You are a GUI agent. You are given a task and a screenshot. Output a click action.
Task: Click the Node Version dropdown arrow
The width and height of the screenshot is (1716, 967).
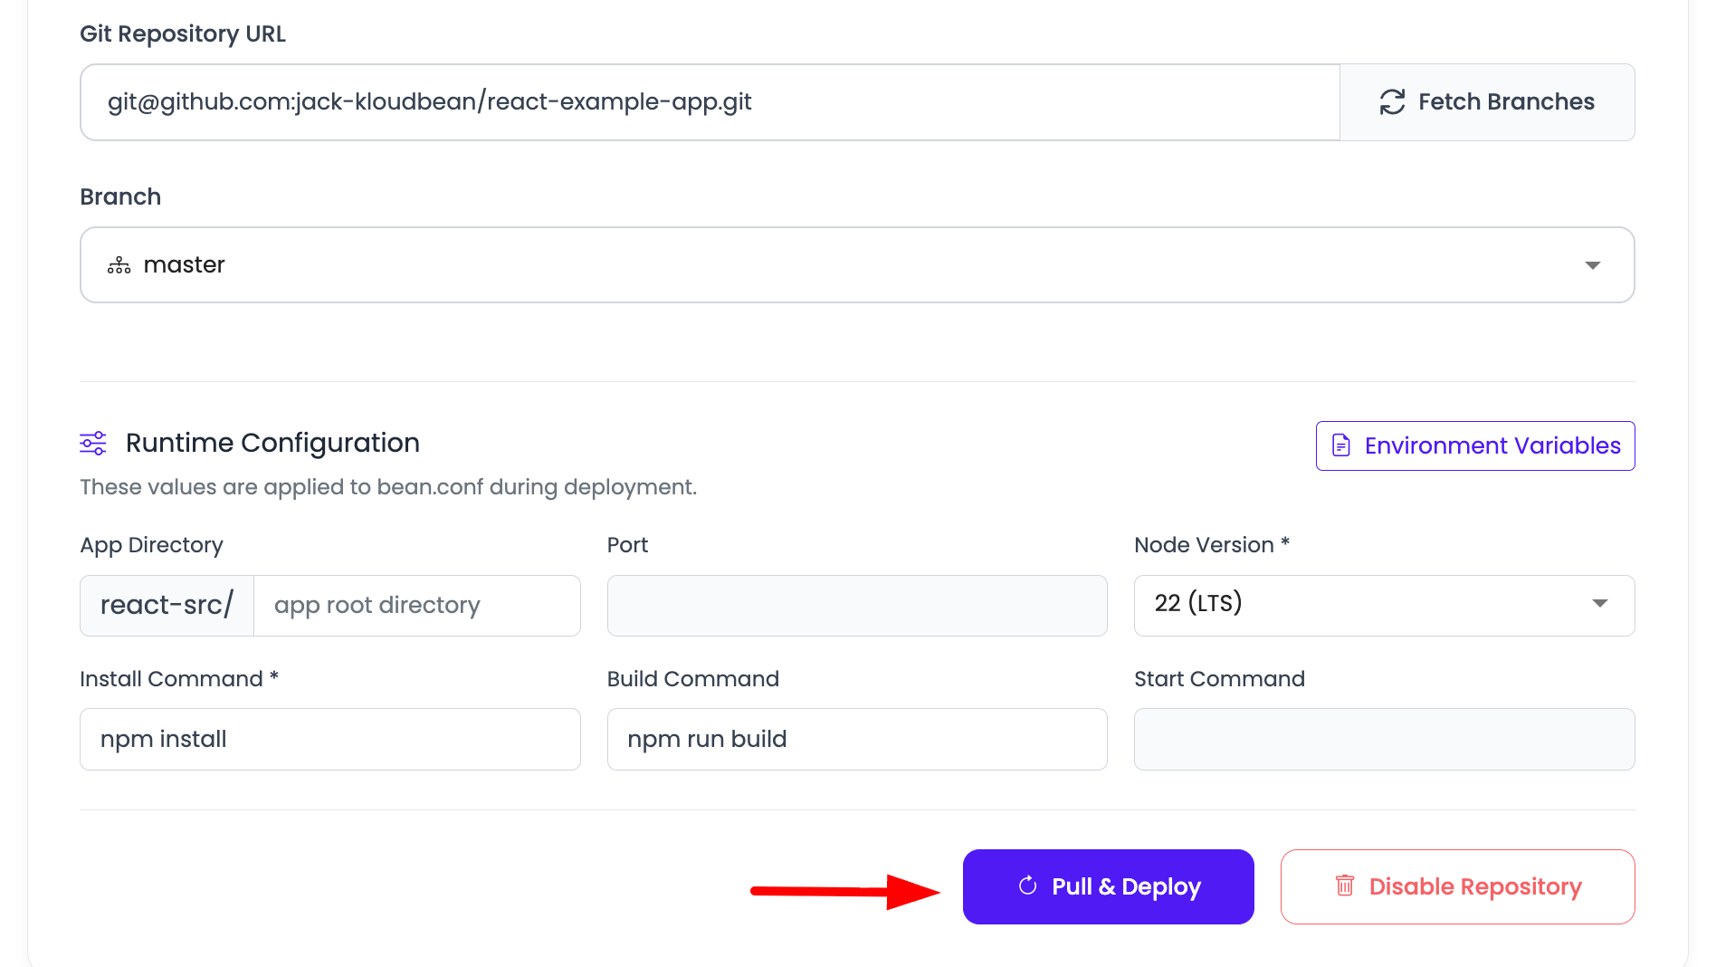[1600, 604]
